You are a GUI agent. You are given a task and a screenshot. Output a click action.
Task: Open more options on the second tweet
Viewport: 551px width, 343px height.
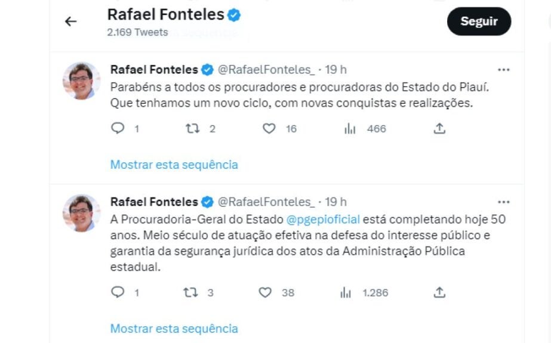(x=504, y=202)
